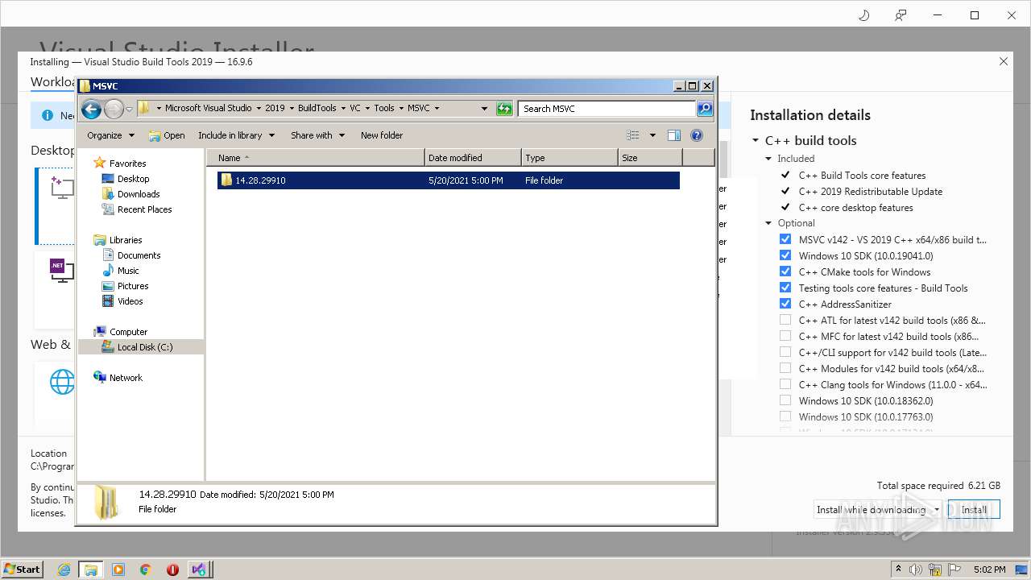Click the Forward arrow in Explorer
1031x580 pixels.
pos(114,109)
